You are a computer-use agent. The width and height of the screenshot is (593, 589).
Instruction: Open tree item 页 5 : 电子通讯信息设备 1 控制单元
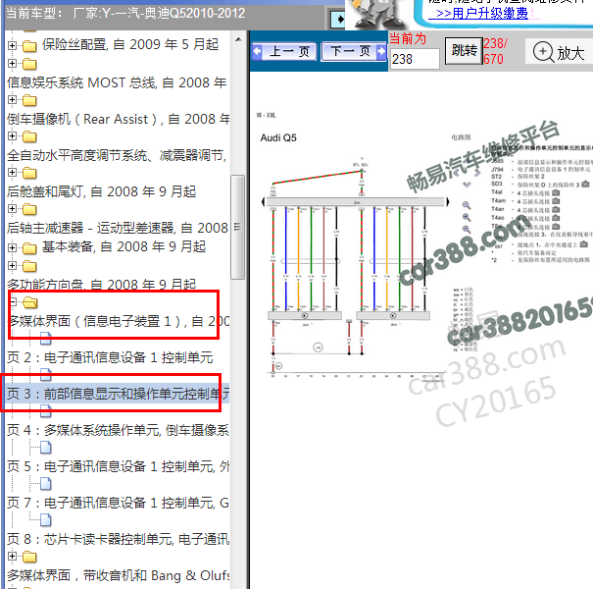tap(118, 466)
